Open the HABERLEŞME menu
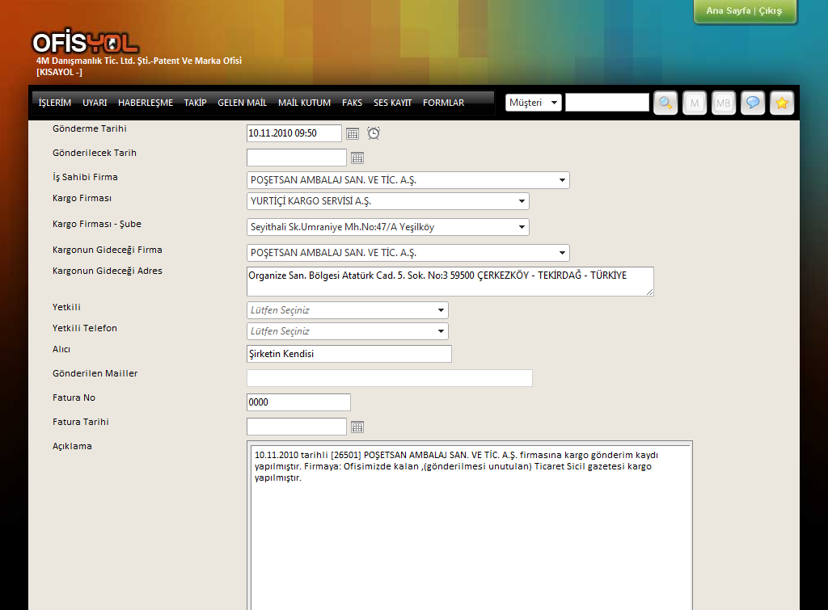This screenshot has height=610, width=828. point(146,103)
